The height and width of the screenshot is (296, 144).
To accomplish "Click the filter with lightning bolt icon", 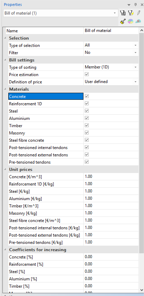I will [x=130, y=13].
